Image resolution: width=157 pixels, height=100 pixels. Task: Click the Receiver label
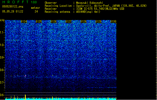tap(51, 9)
